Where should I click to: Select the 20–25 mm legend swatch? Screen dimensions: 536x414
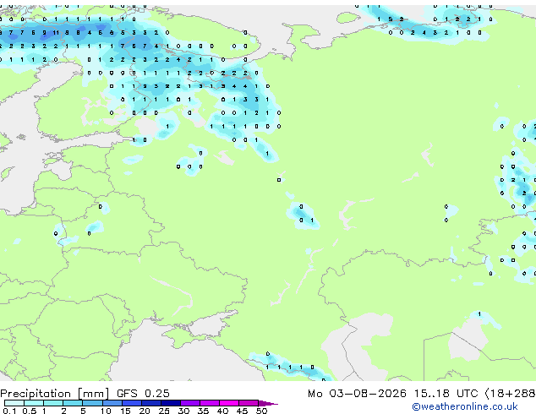click(150, 403)
